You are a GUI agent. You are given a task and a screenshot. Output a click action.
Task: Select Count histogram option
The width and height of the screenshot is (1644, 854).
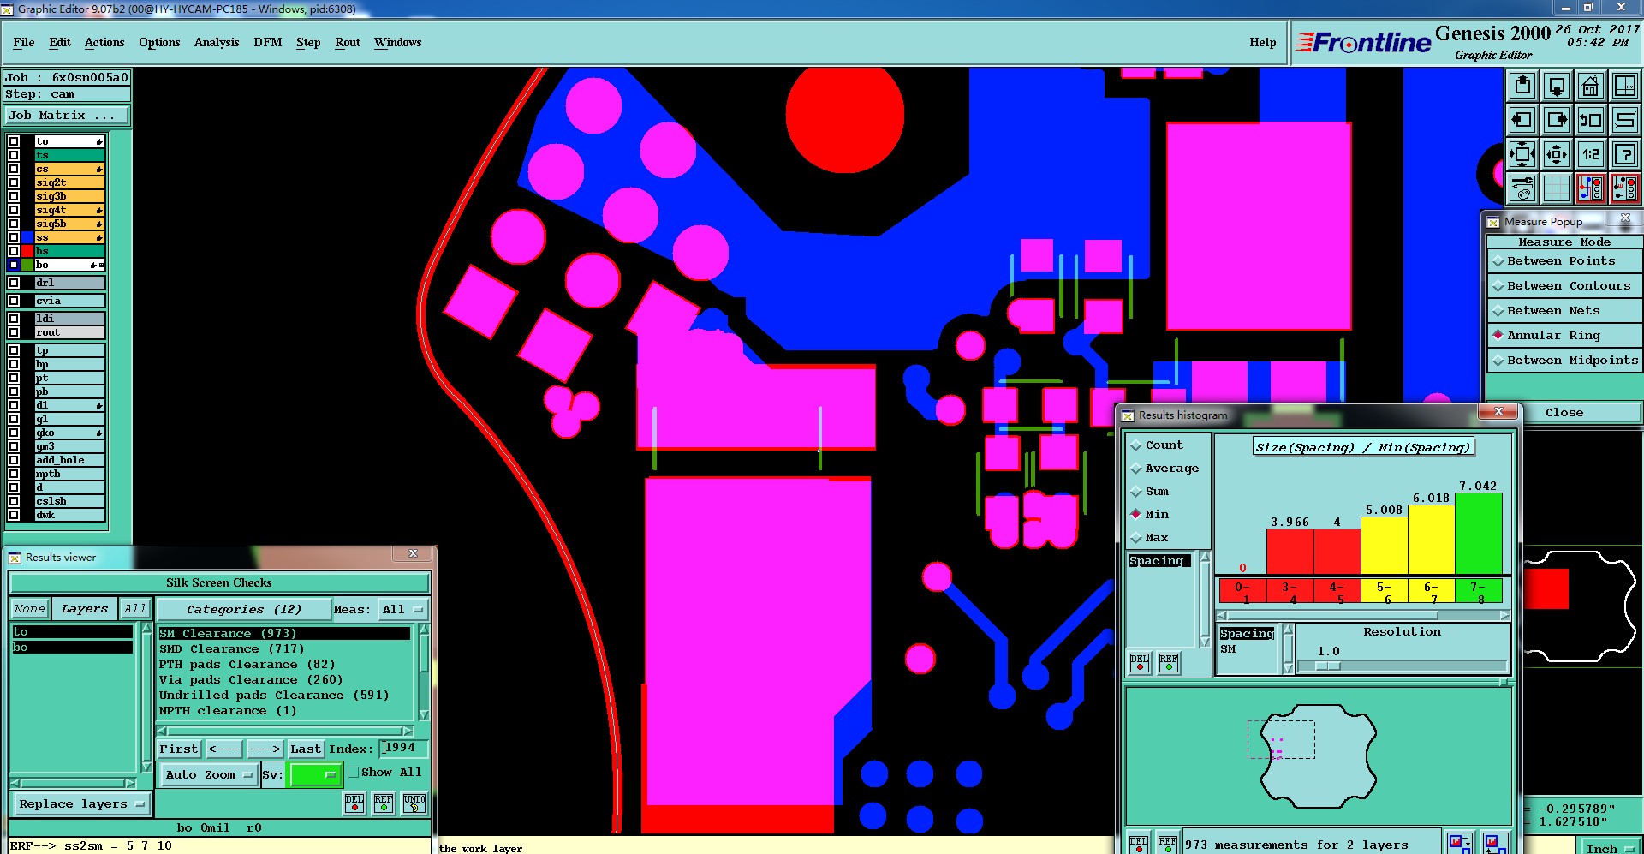[x=1157, y=445]
